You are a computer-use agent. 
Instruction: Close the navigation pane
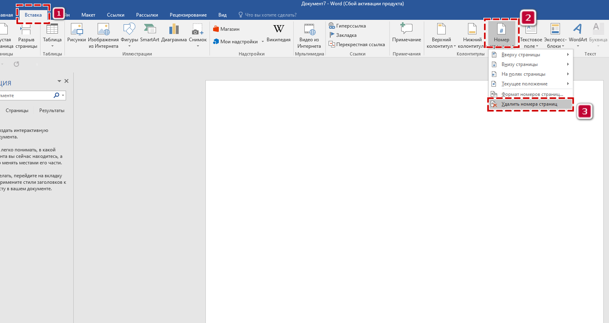[x=66, y=81]
